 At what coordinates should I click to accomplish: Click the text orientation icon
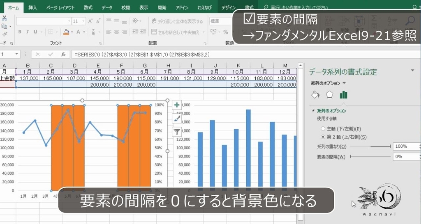click(x=136, y=21)
